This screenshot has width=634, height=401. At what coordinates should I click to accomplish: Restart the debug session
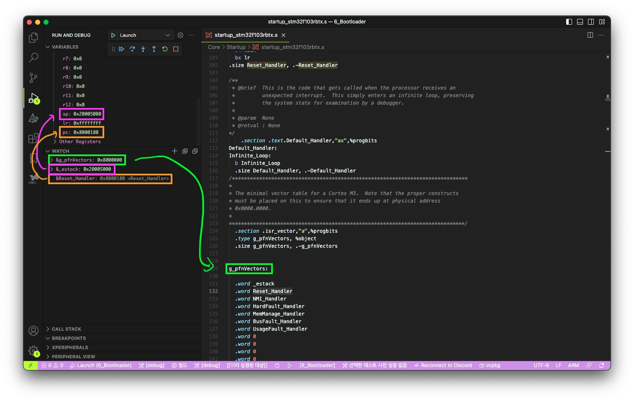[x=165, y=49]
